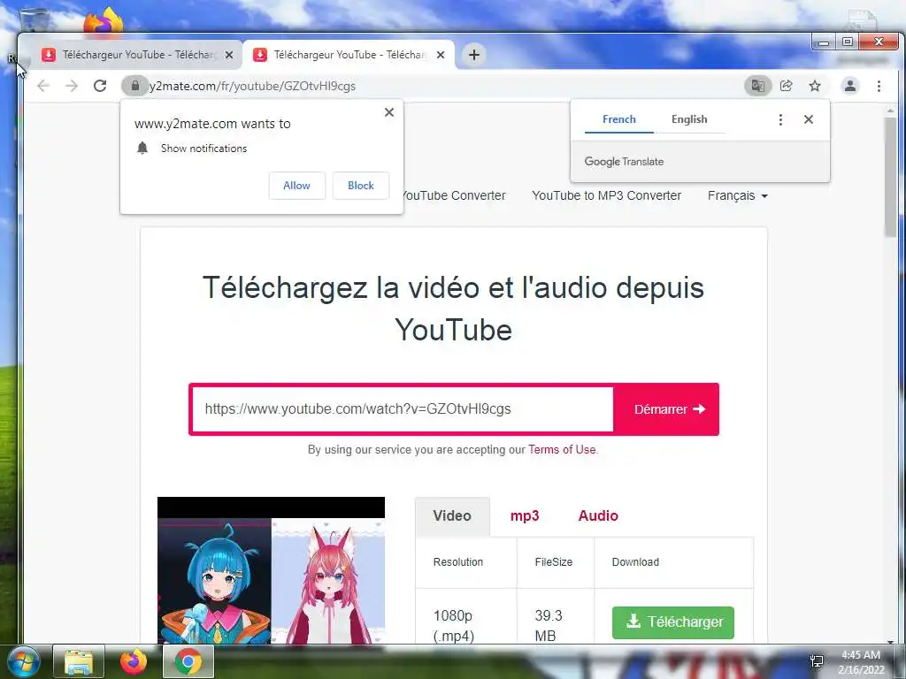Switch to the first Téléchargeur YouTube tab
Image resolution: width=906 pixels, height=679 pixels.
[x=135, y=55]
